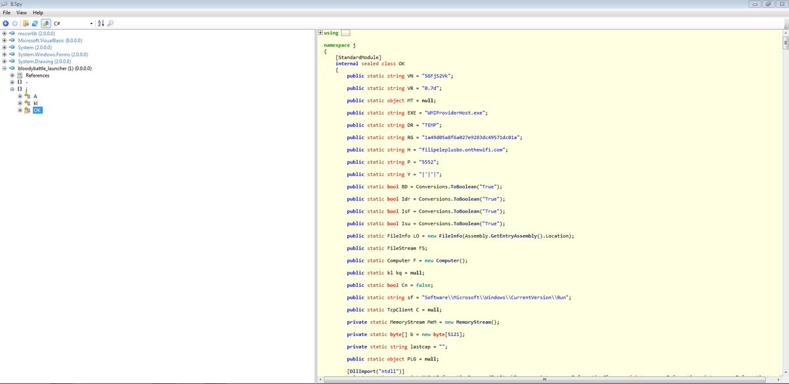Image resolution: width=789 pixels, height=384 pixels.
Task: Click the [StandardModule] attribute text
Action: [358, 57]
